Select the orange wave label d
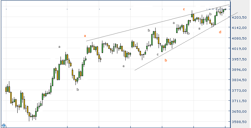 pos(220,32)
